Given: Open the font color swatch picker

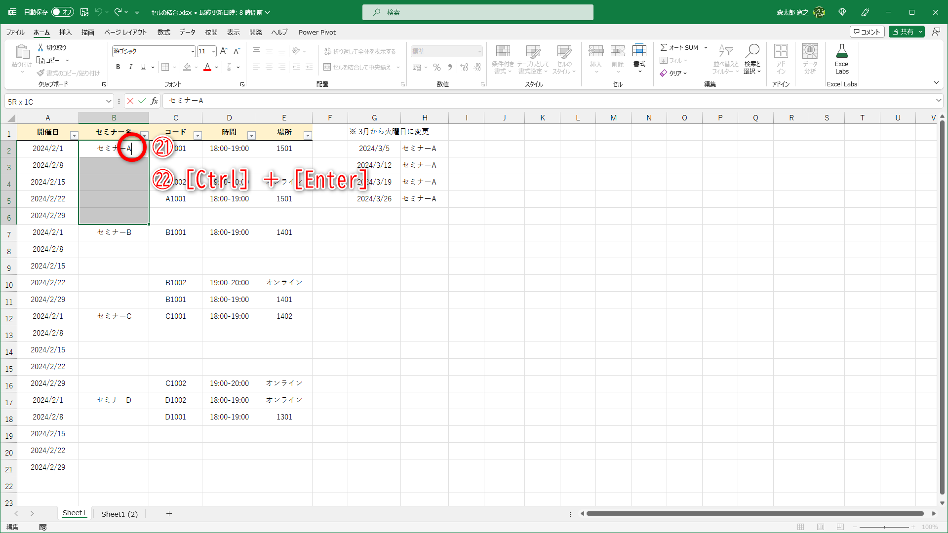Looking at the screenshot, I should (x=216, y=67).
